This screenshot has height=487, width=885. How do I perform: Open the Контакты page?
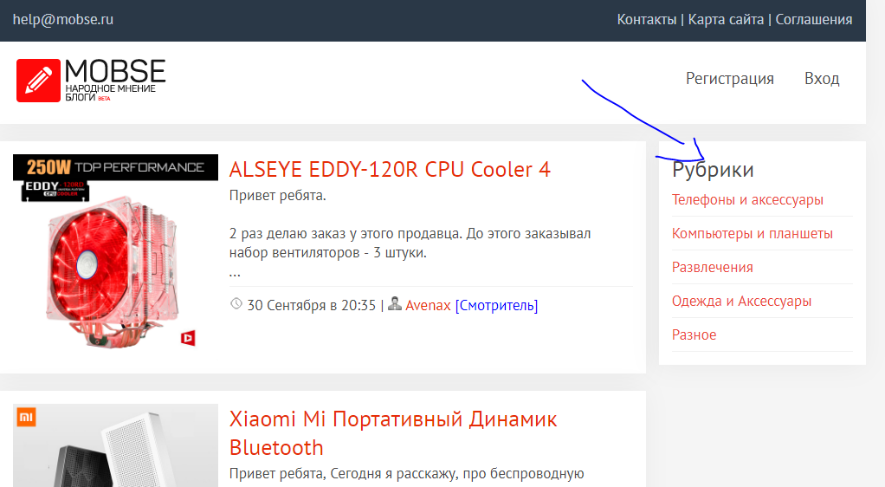[646, 19]
